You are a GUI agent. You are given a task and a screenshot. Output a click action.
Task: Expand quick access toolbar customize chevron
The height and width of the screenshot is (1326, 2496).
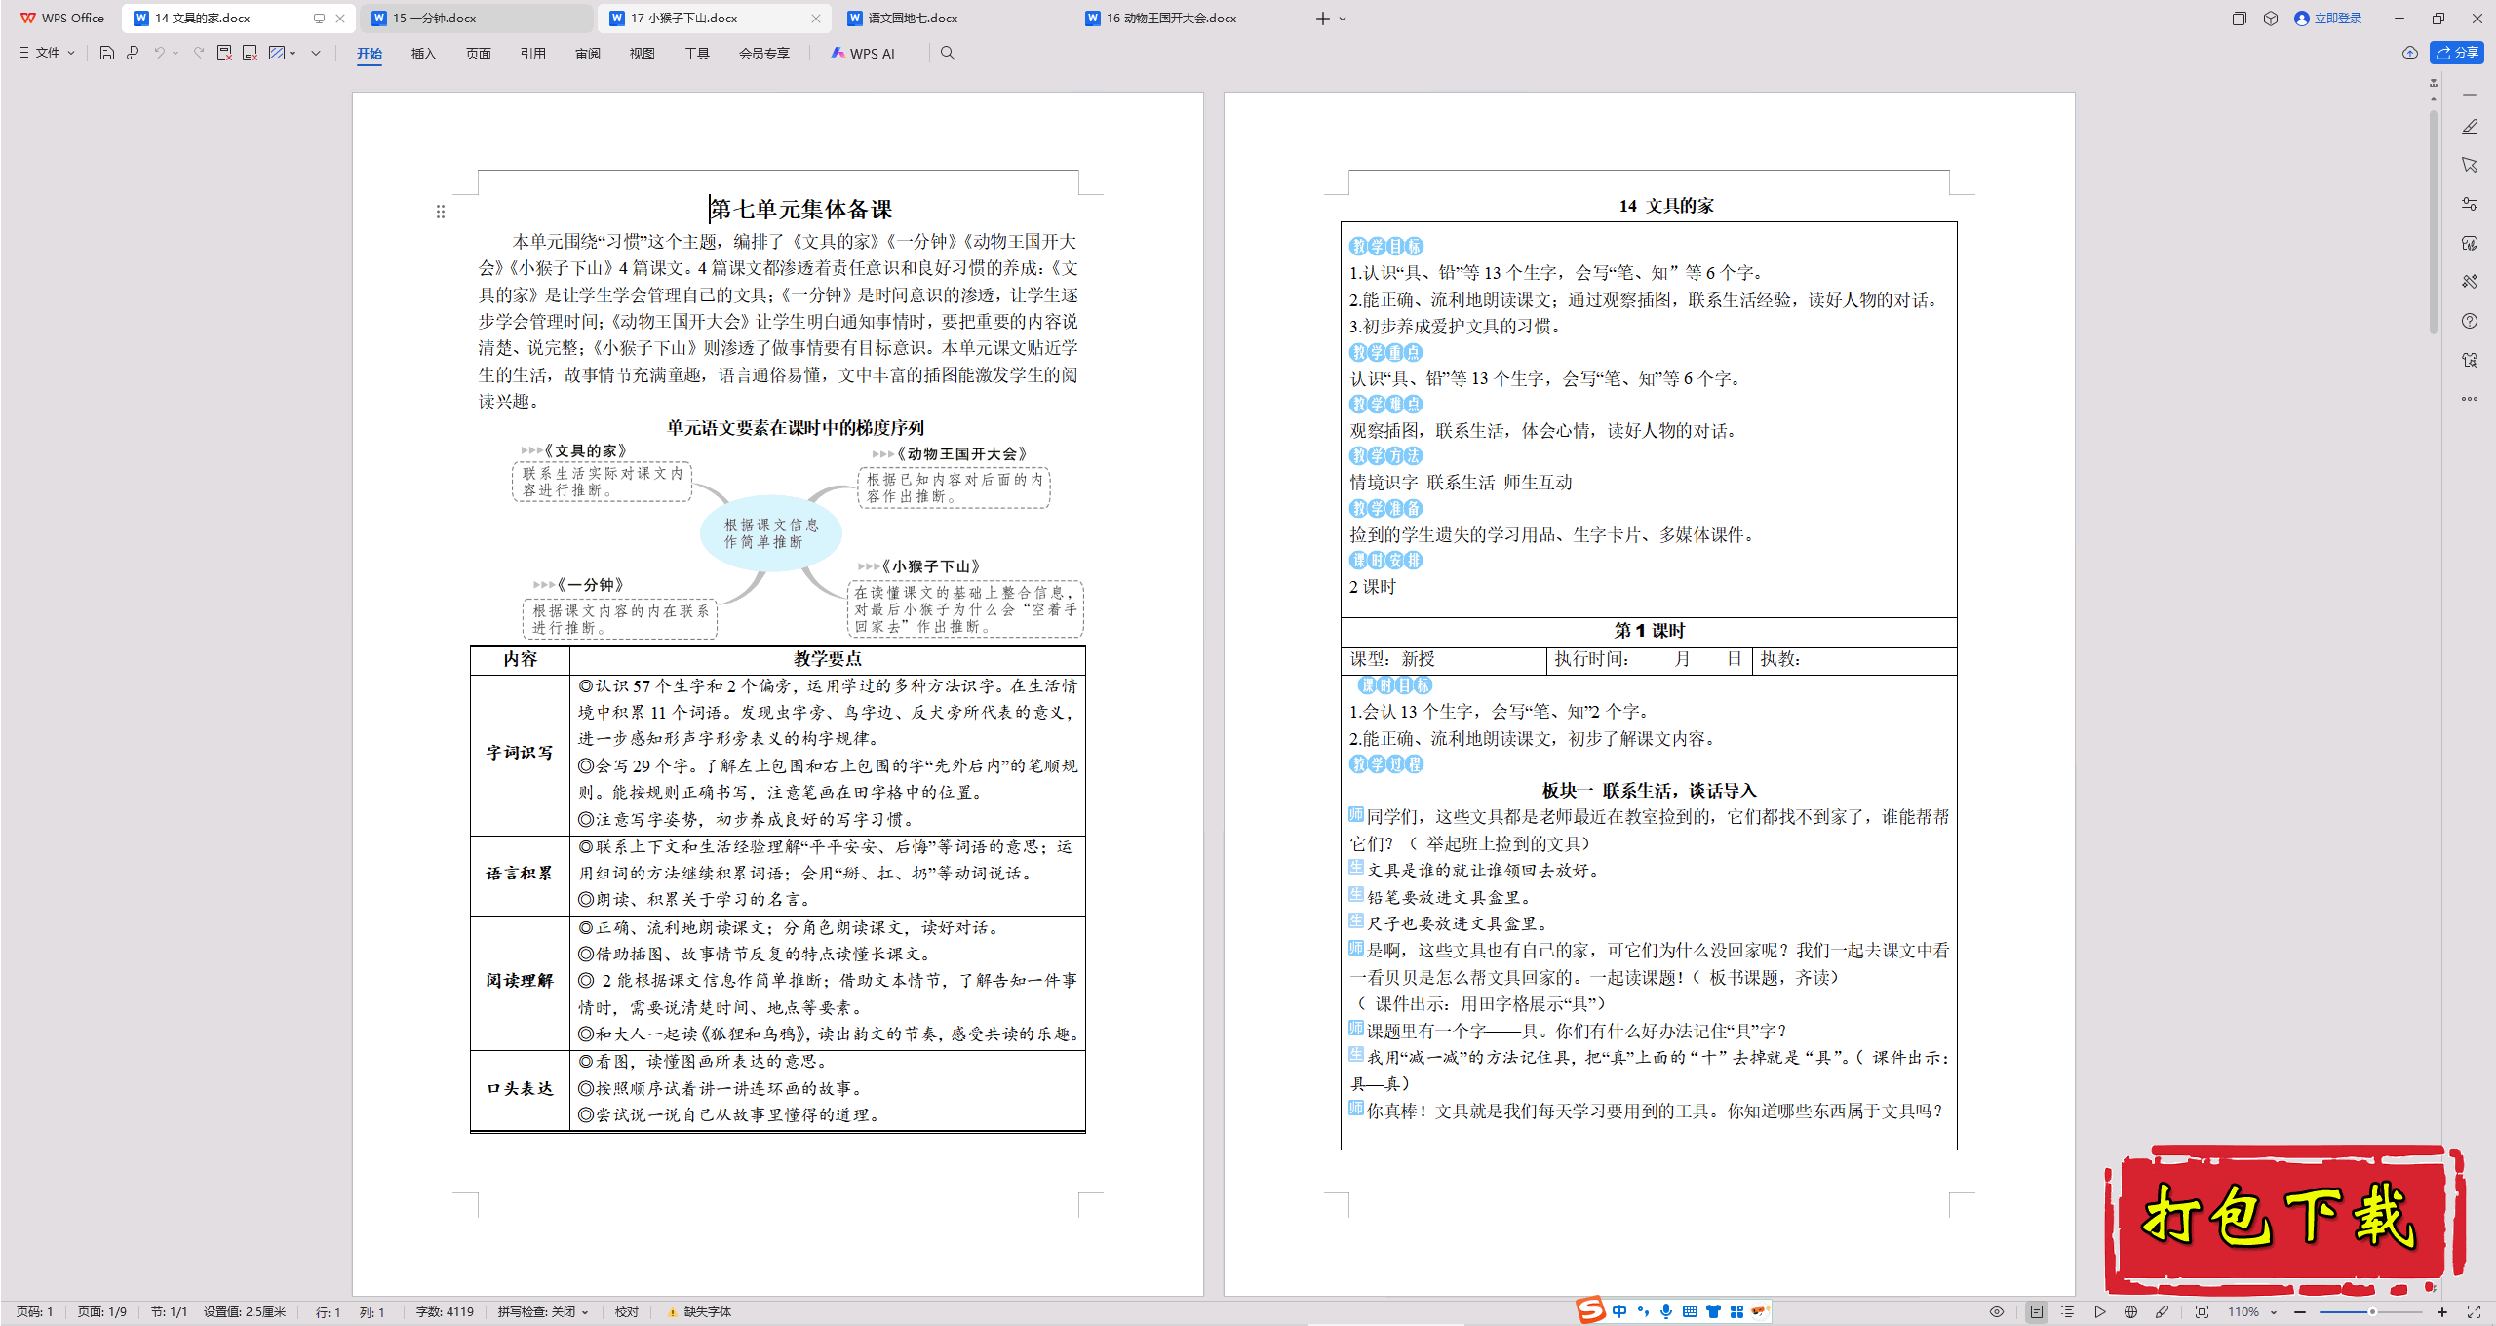point(316,53)
